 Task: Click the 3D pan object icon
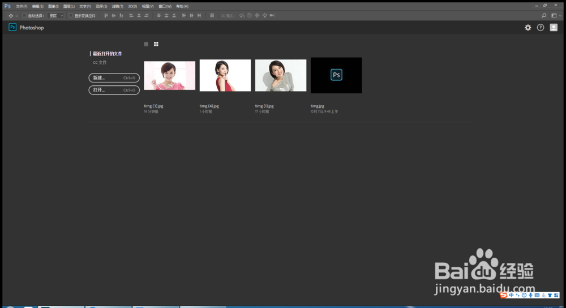[257, 15]
